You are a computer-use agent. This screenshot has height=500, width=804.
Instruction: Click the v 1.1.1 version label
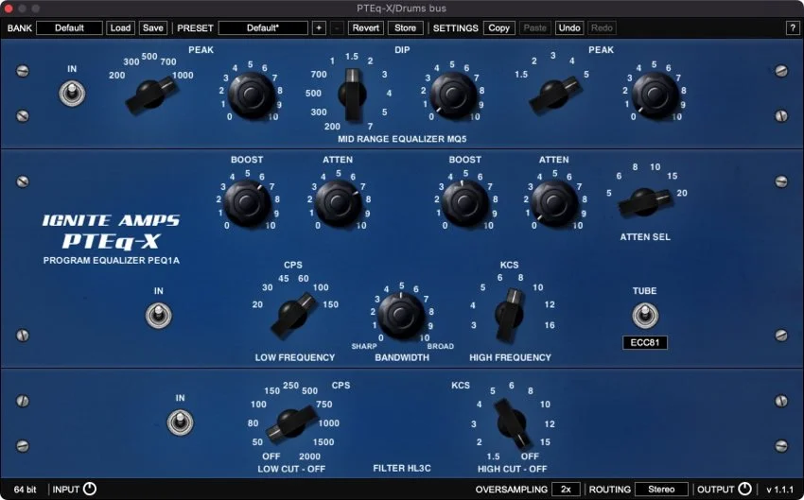tap(780, 490)
